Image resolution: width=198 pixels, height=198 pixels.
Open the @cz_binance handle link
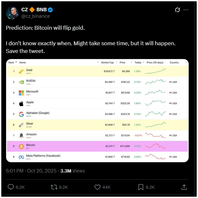[x=36, y=16]
